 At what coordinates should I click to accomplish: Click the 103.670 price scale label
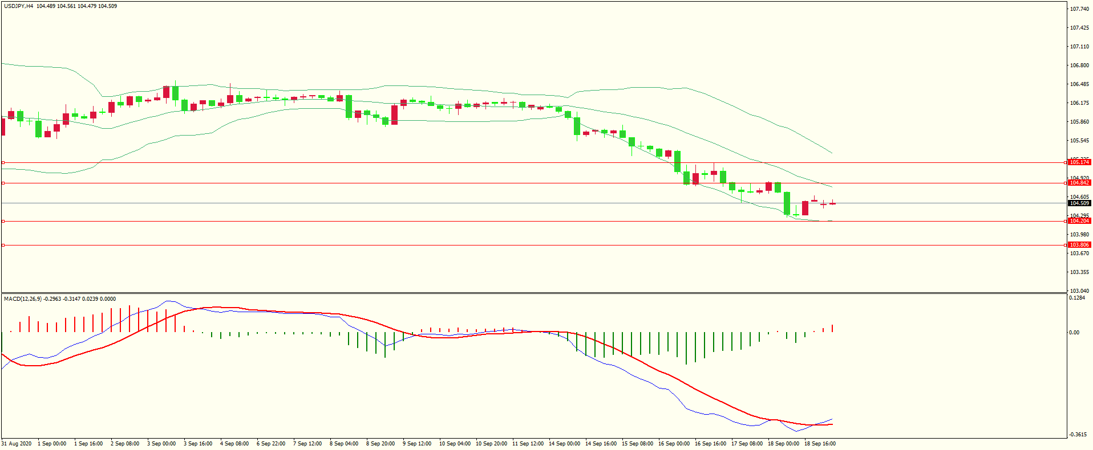tap(1079, 253)
